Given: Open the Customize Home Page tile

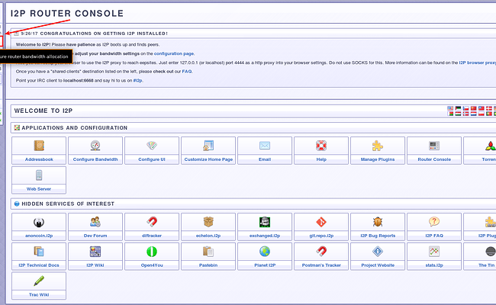Looking at the screenshot, I should click(208, 150).
